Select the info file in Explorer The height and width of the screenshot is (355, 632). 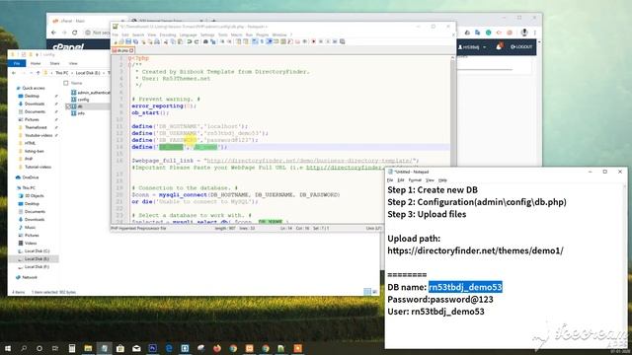coord(78,113)
